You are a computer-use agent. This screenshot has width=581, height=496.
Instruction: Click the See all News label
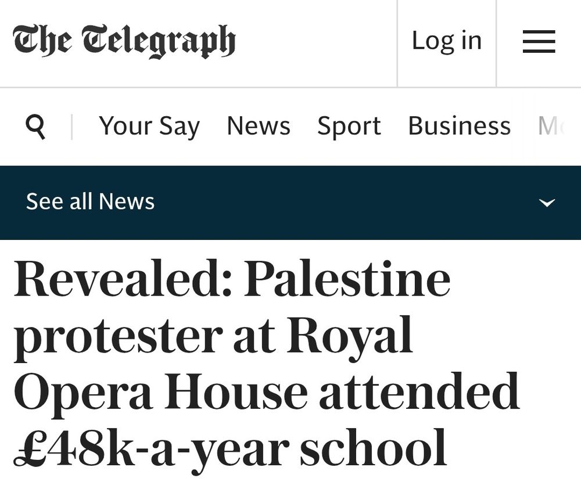point(90,202)
